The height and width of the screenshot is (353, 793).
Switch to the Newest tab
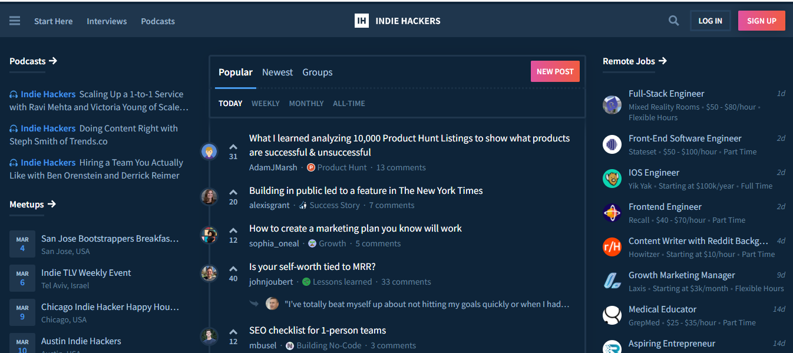pos(277,72)
